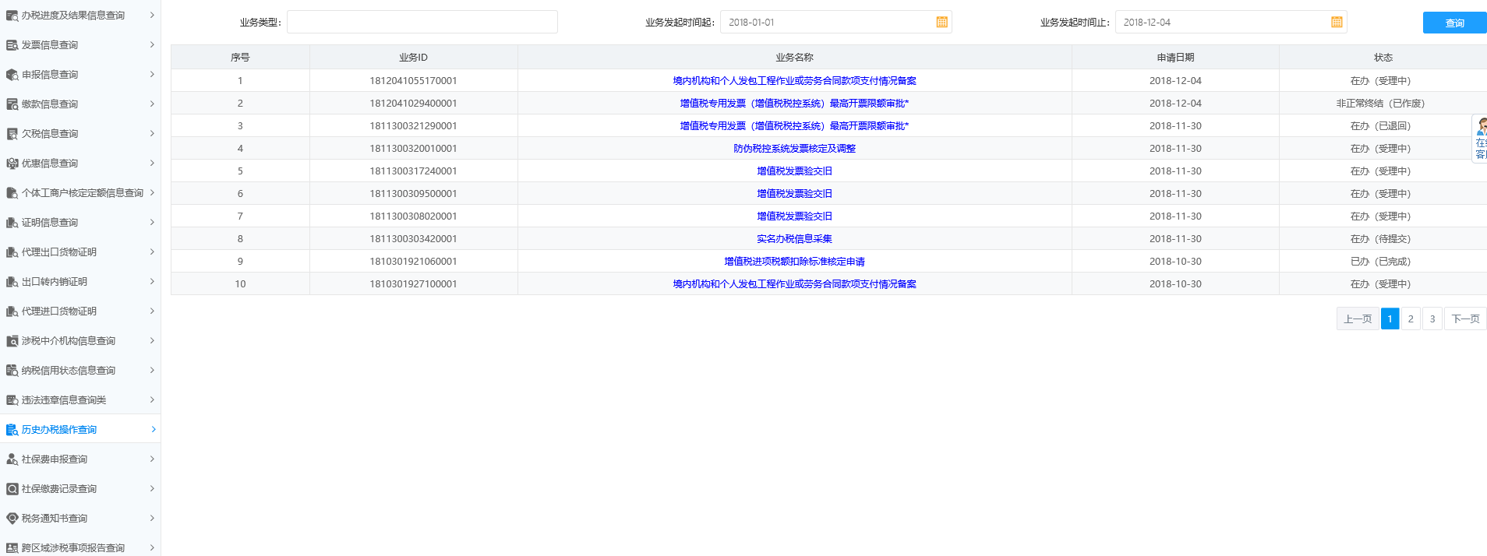Viewport: 1487px width, 556px height.
Task: Click the 社保费申报查询 sidebar icon
Action: [x=12, y=459]
